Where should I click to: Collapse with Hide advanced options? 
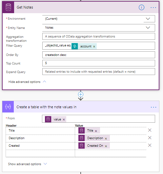click(27, 82)
